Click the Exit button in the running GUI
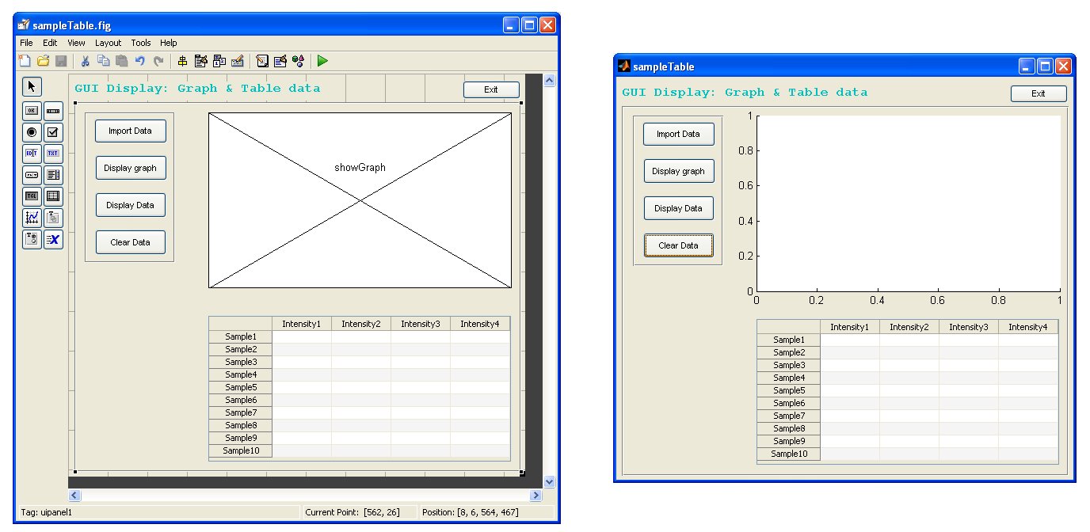 pyautogui.click(x=1039, y=93)
